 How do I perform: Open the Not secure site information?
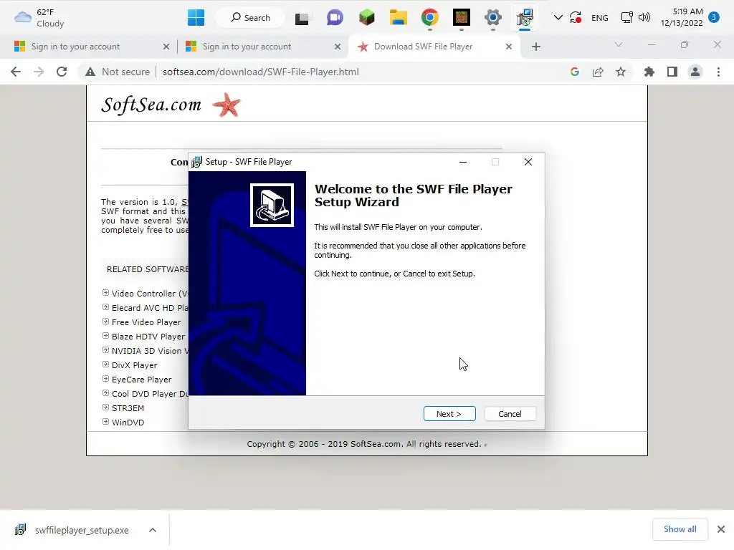coord(117,72)
